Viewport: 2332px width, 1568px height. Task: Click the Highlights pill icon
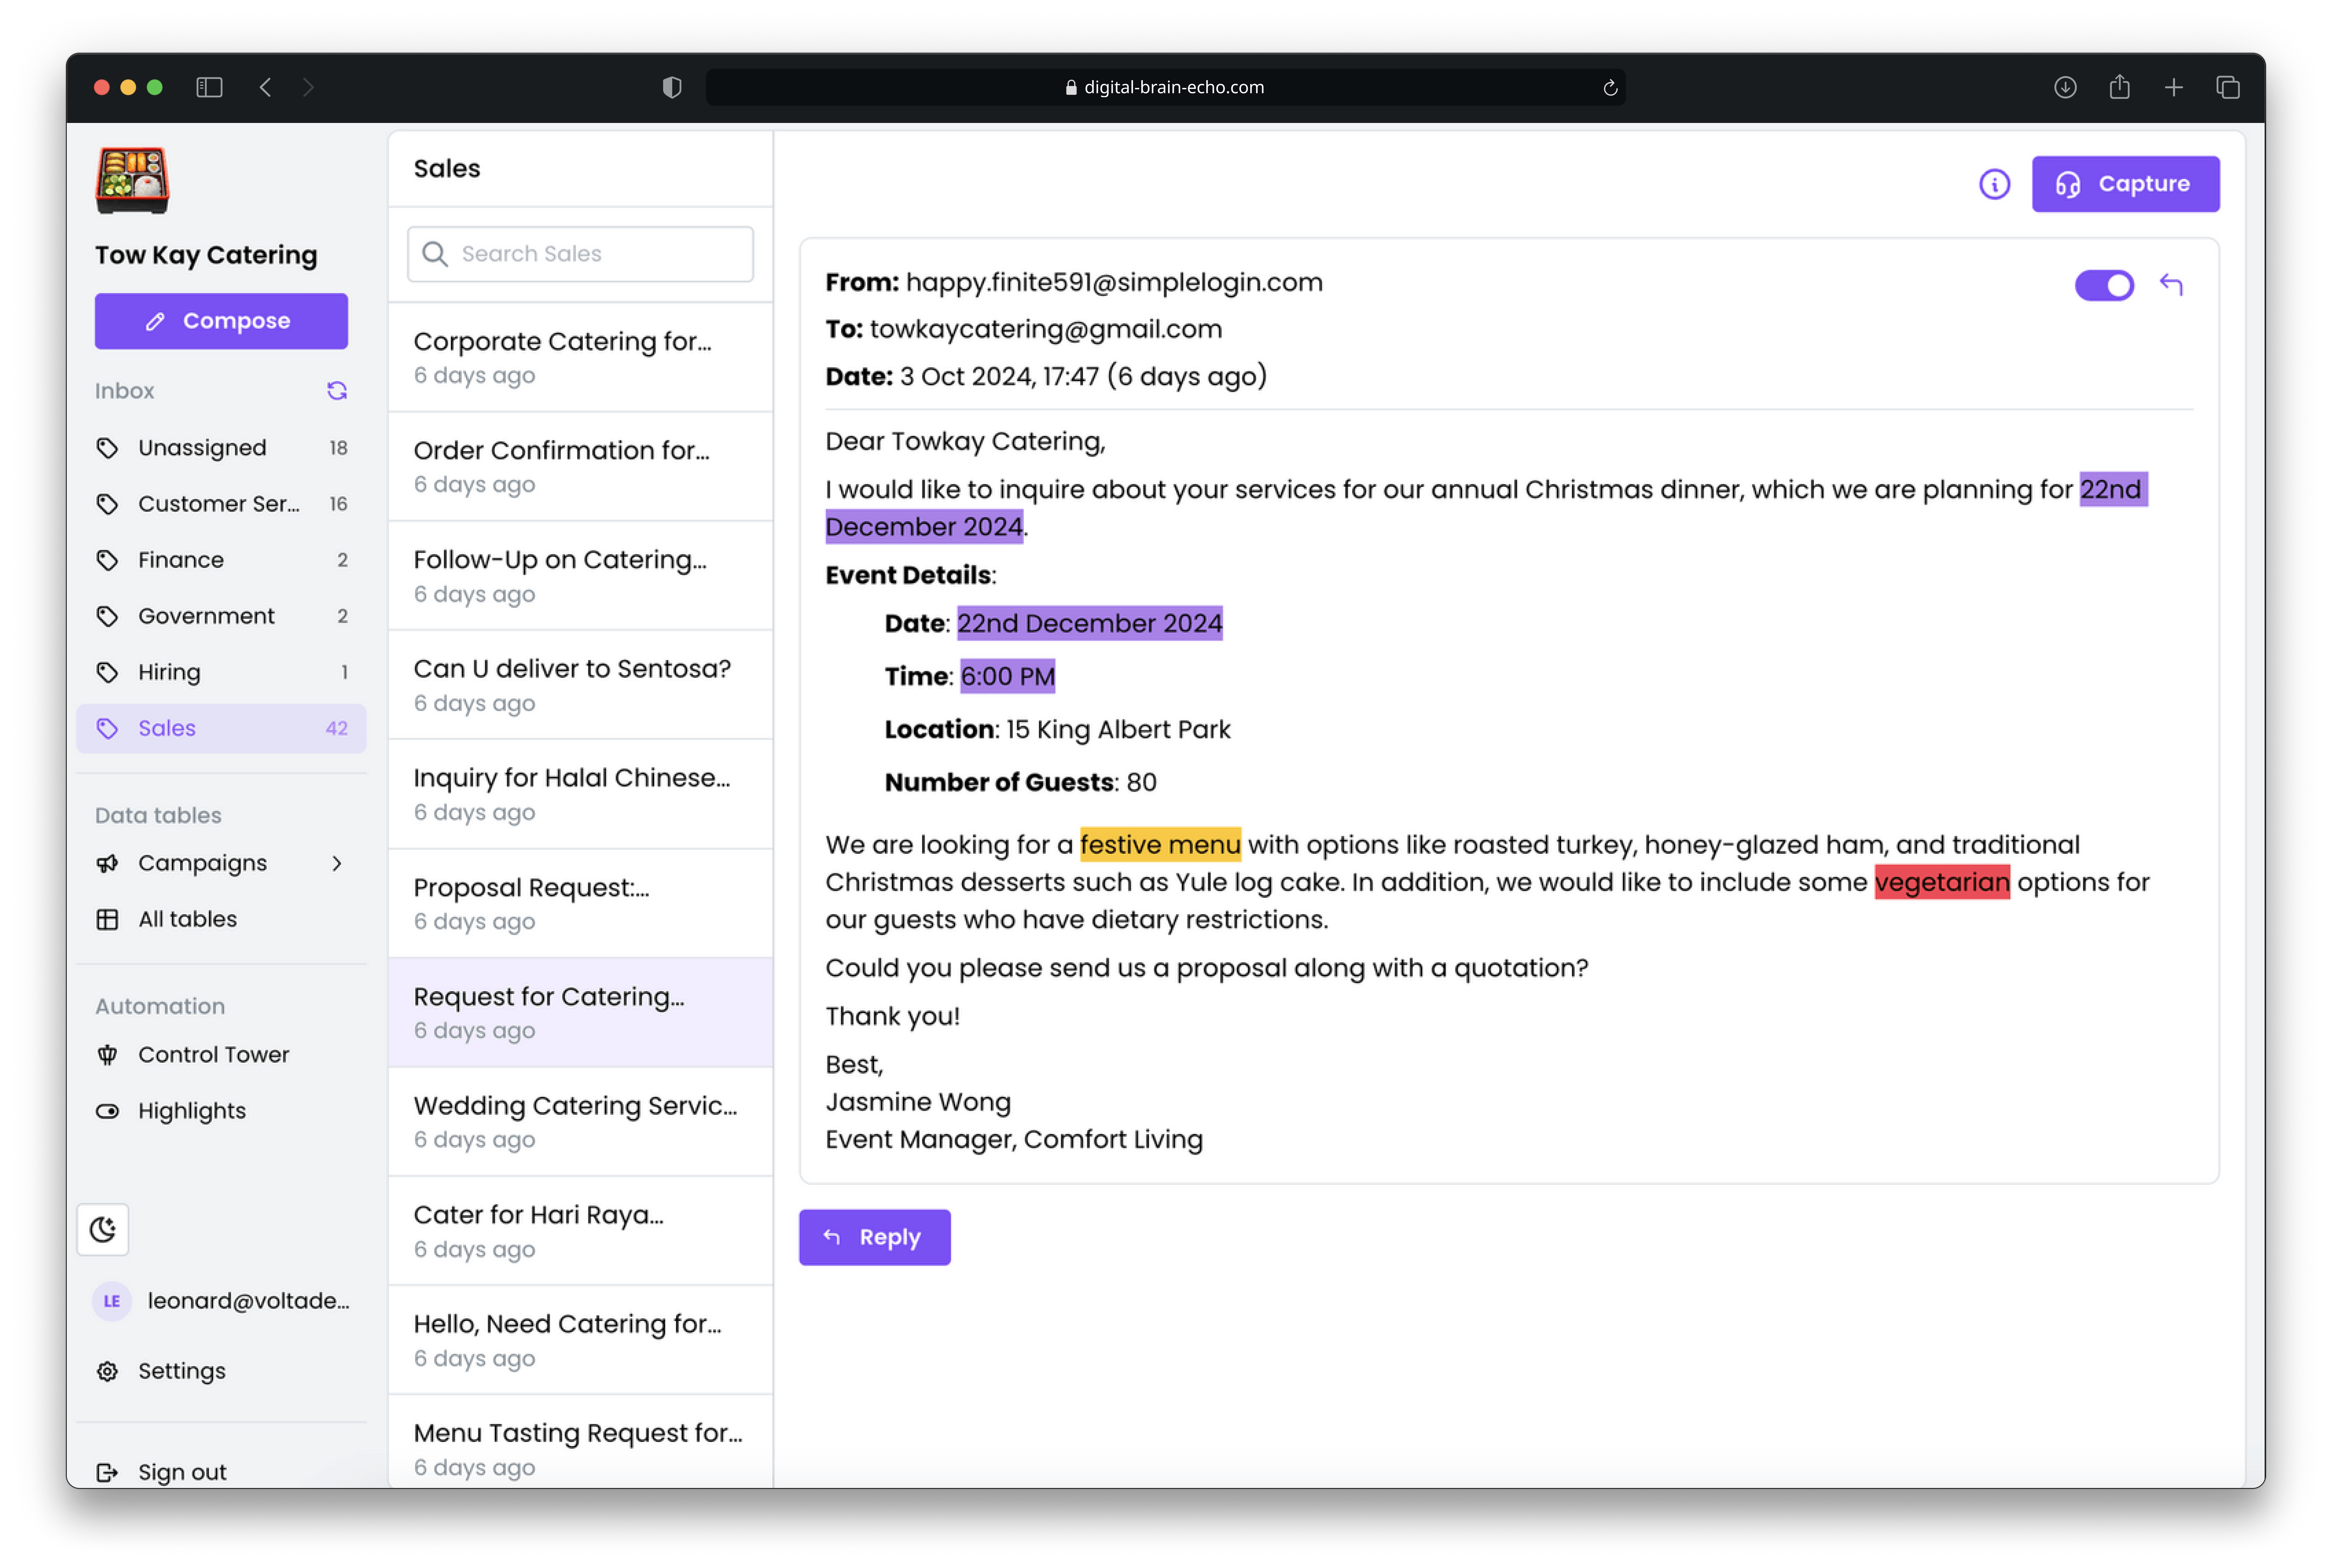click(107, 1111)
